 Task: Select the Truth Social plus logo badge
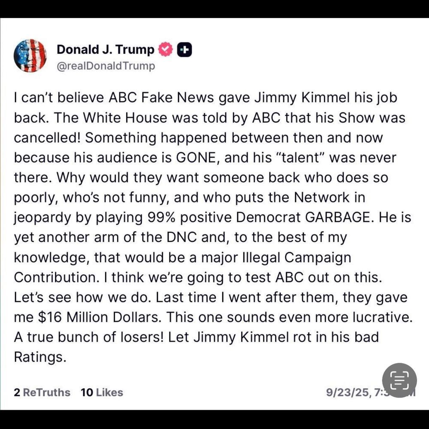coord(184,49)
